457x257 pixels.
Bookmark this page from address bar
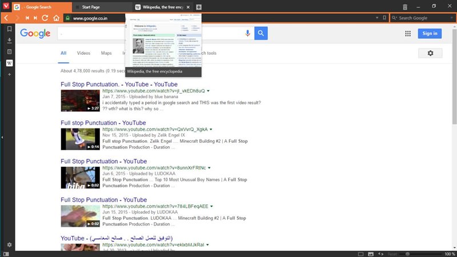coord(384,18)
